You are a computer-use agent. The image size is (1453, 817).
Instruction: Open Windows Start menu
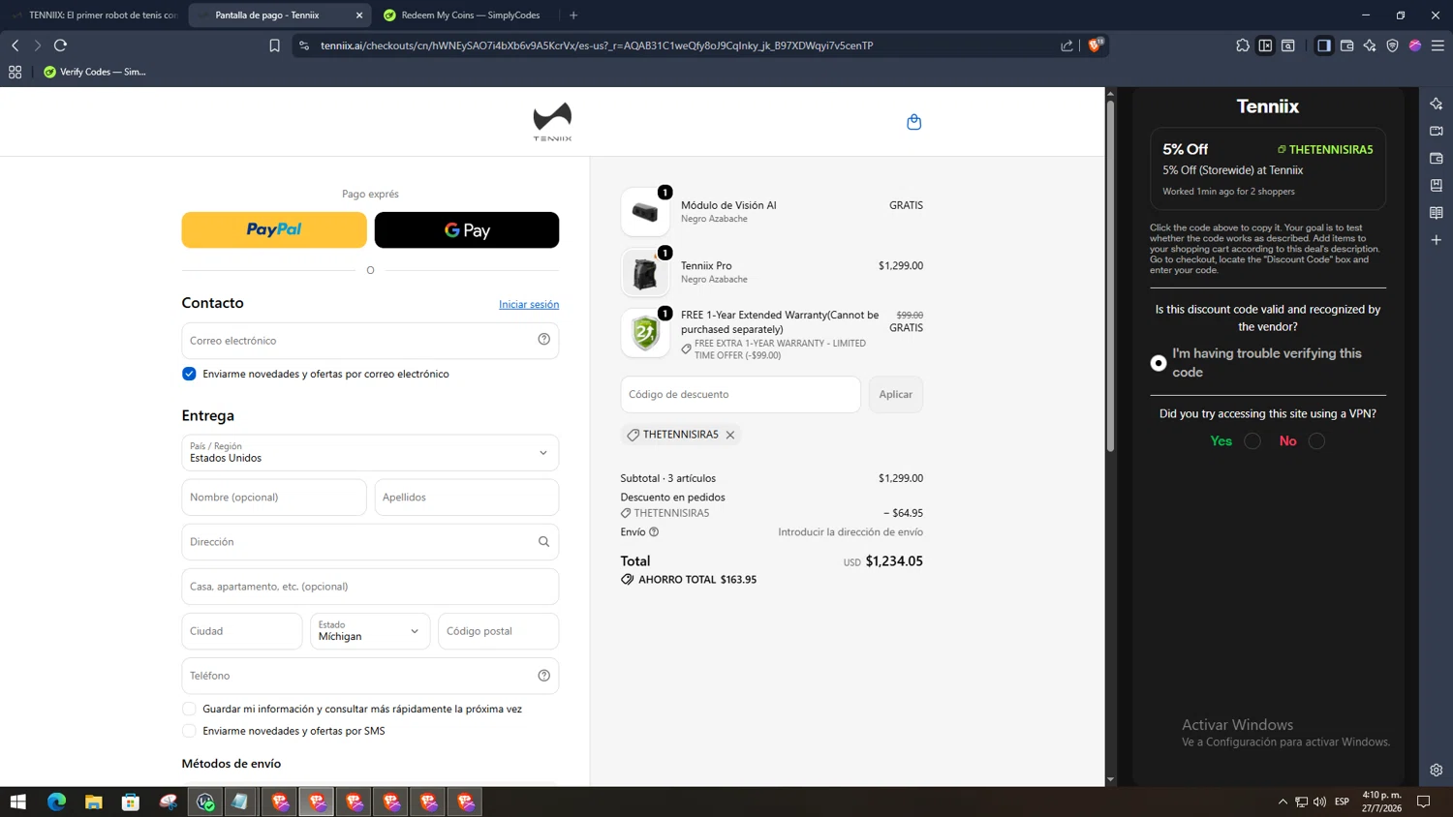(17, 802)
